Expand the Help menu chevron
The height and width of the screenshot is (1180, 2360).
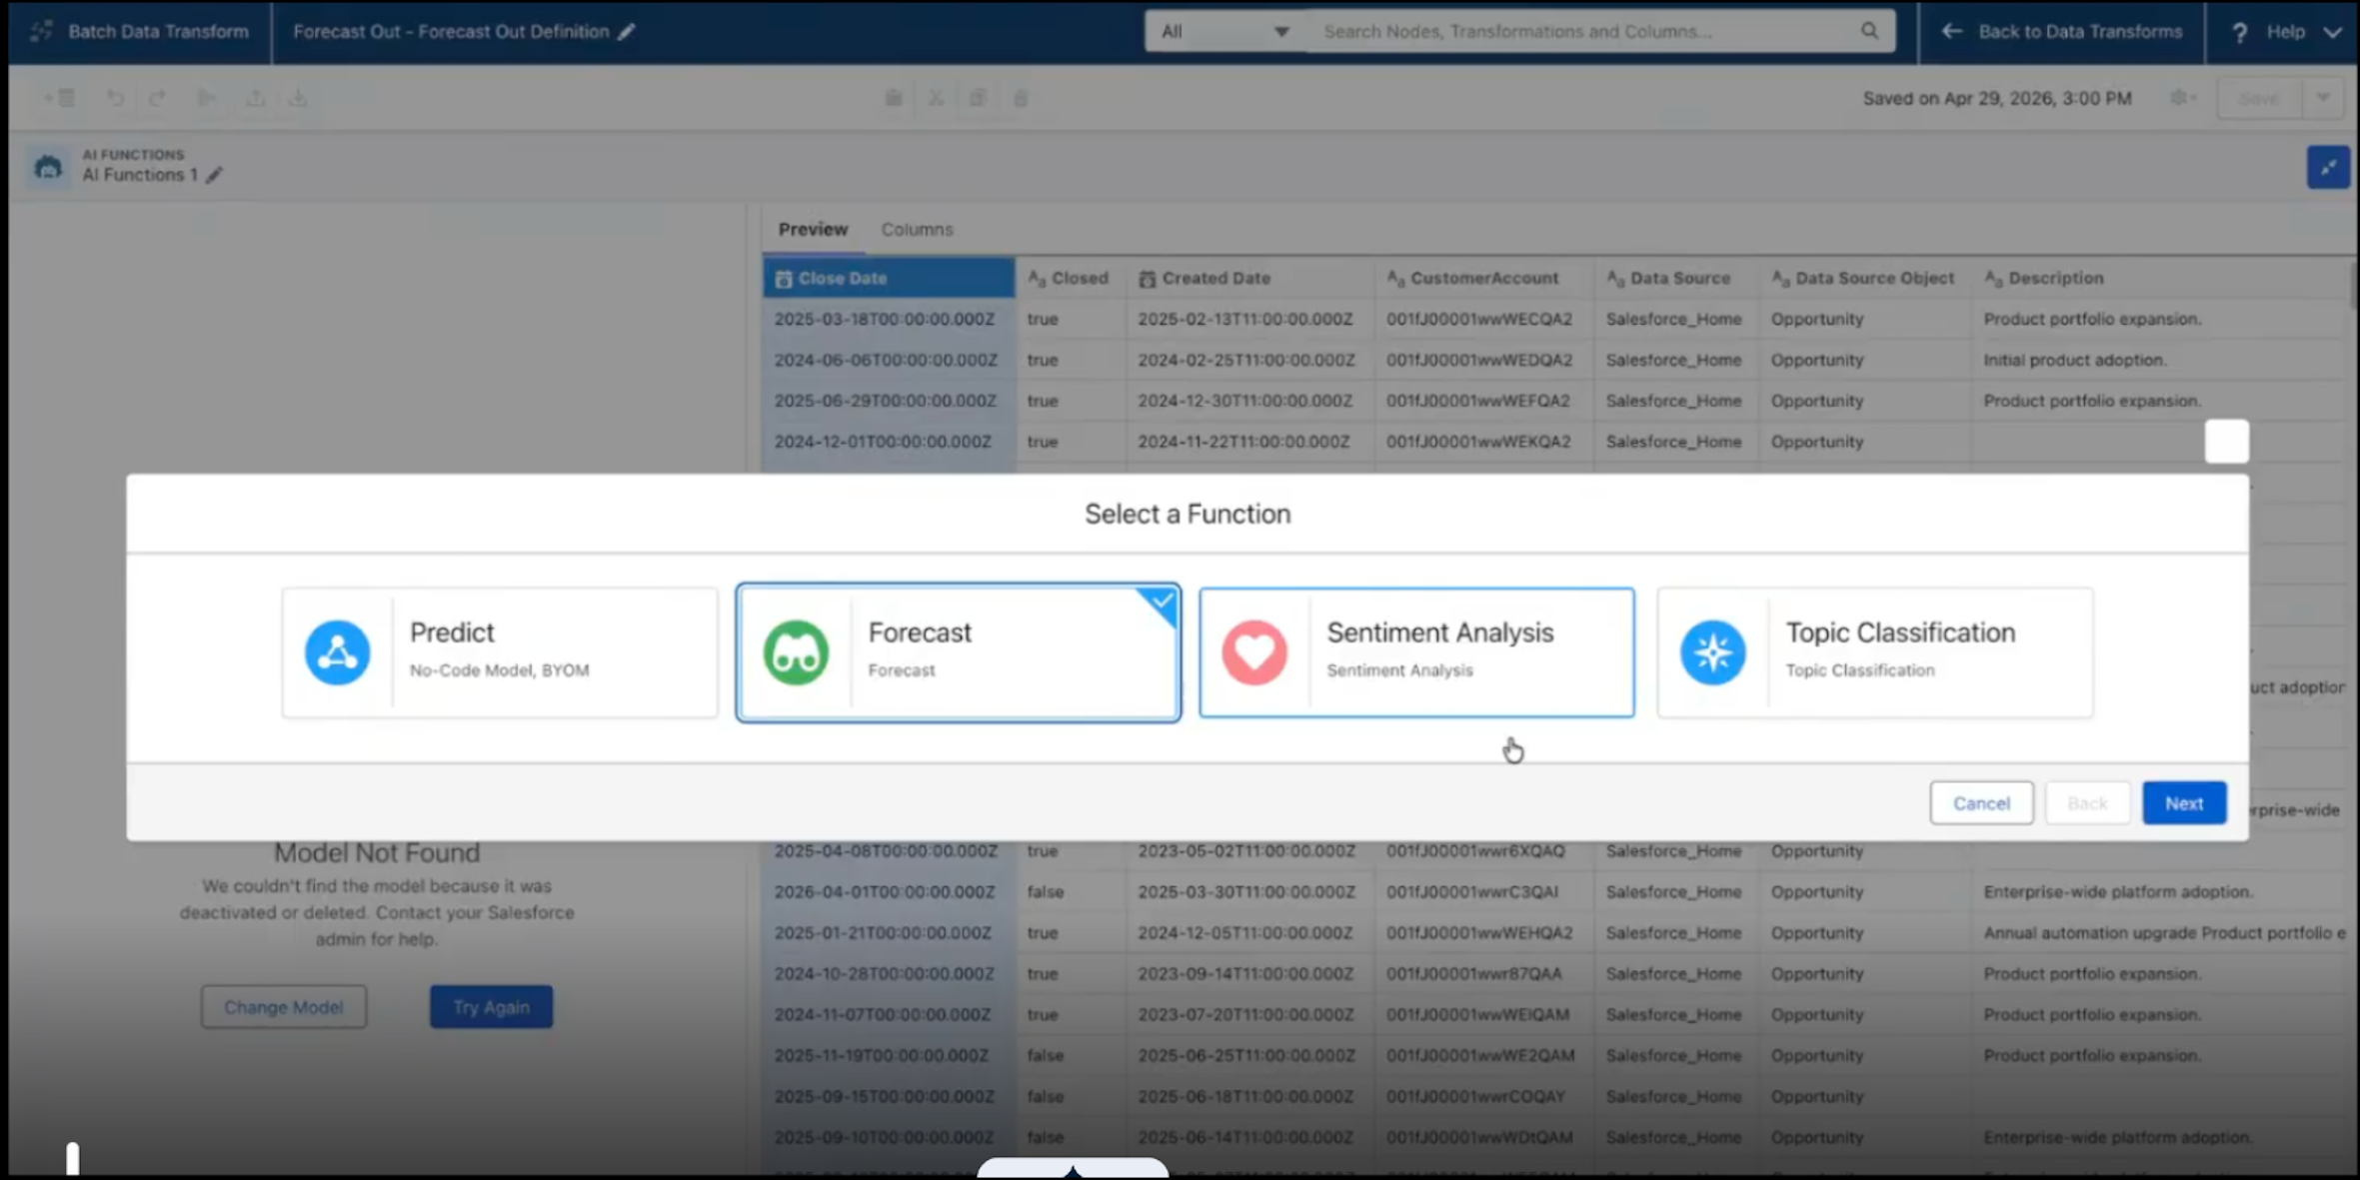(x=2333, y=32)
